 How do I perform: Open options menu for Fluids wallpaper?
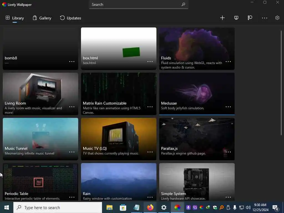228,62
